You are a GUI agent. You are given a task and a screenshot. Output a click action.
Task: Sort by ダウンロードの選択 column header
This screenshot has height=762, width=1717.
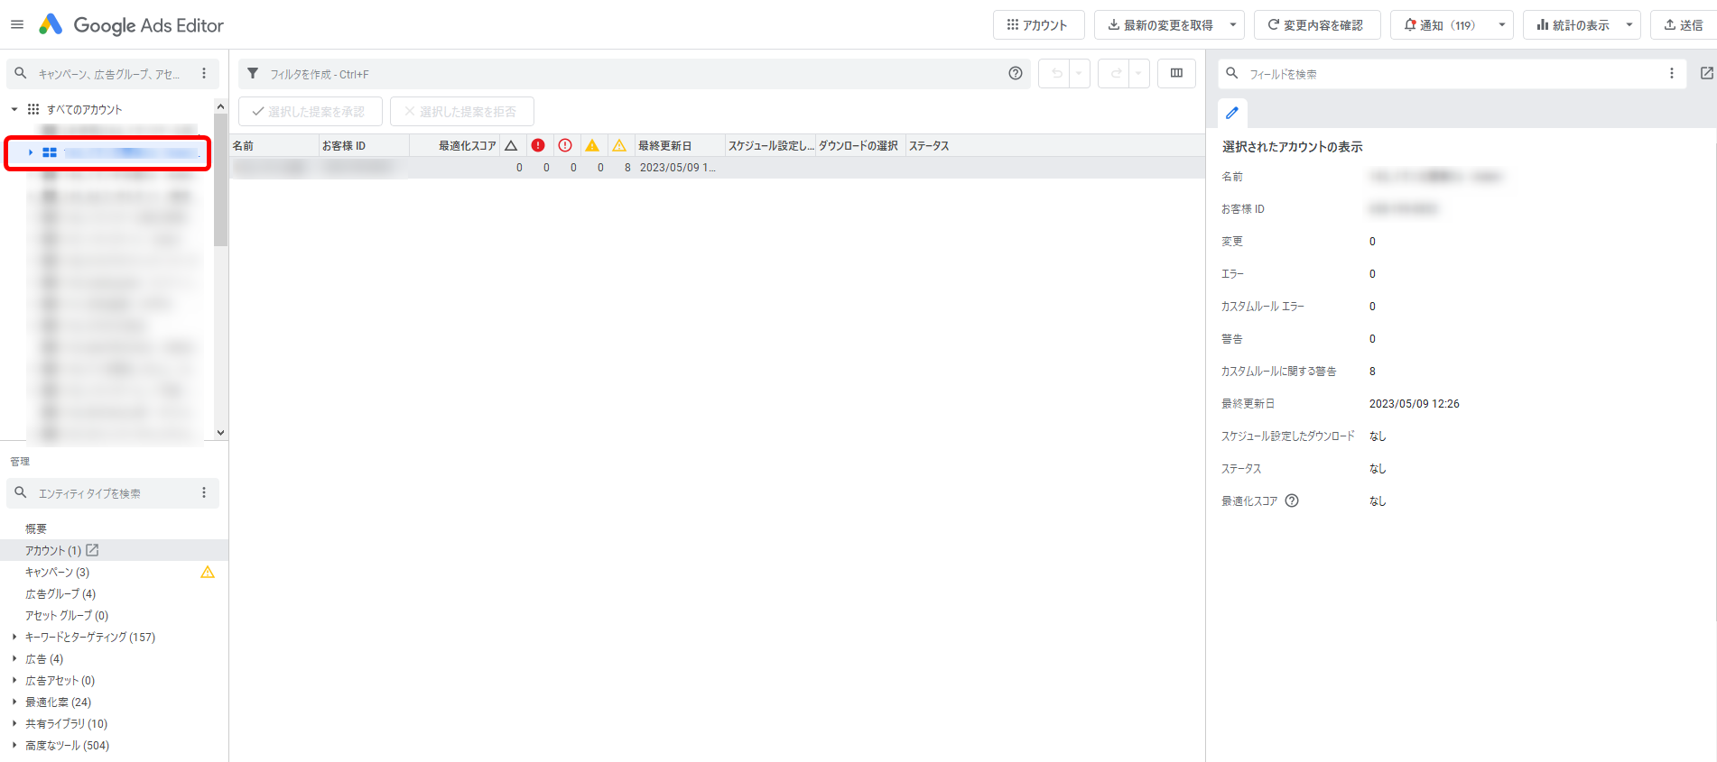[x=860, y=145]
